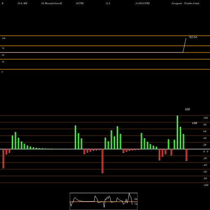Select the 'Gangotri Textiles Limit' header text
The height and width of the screenshot is (210, 210).
coord(185,3)
